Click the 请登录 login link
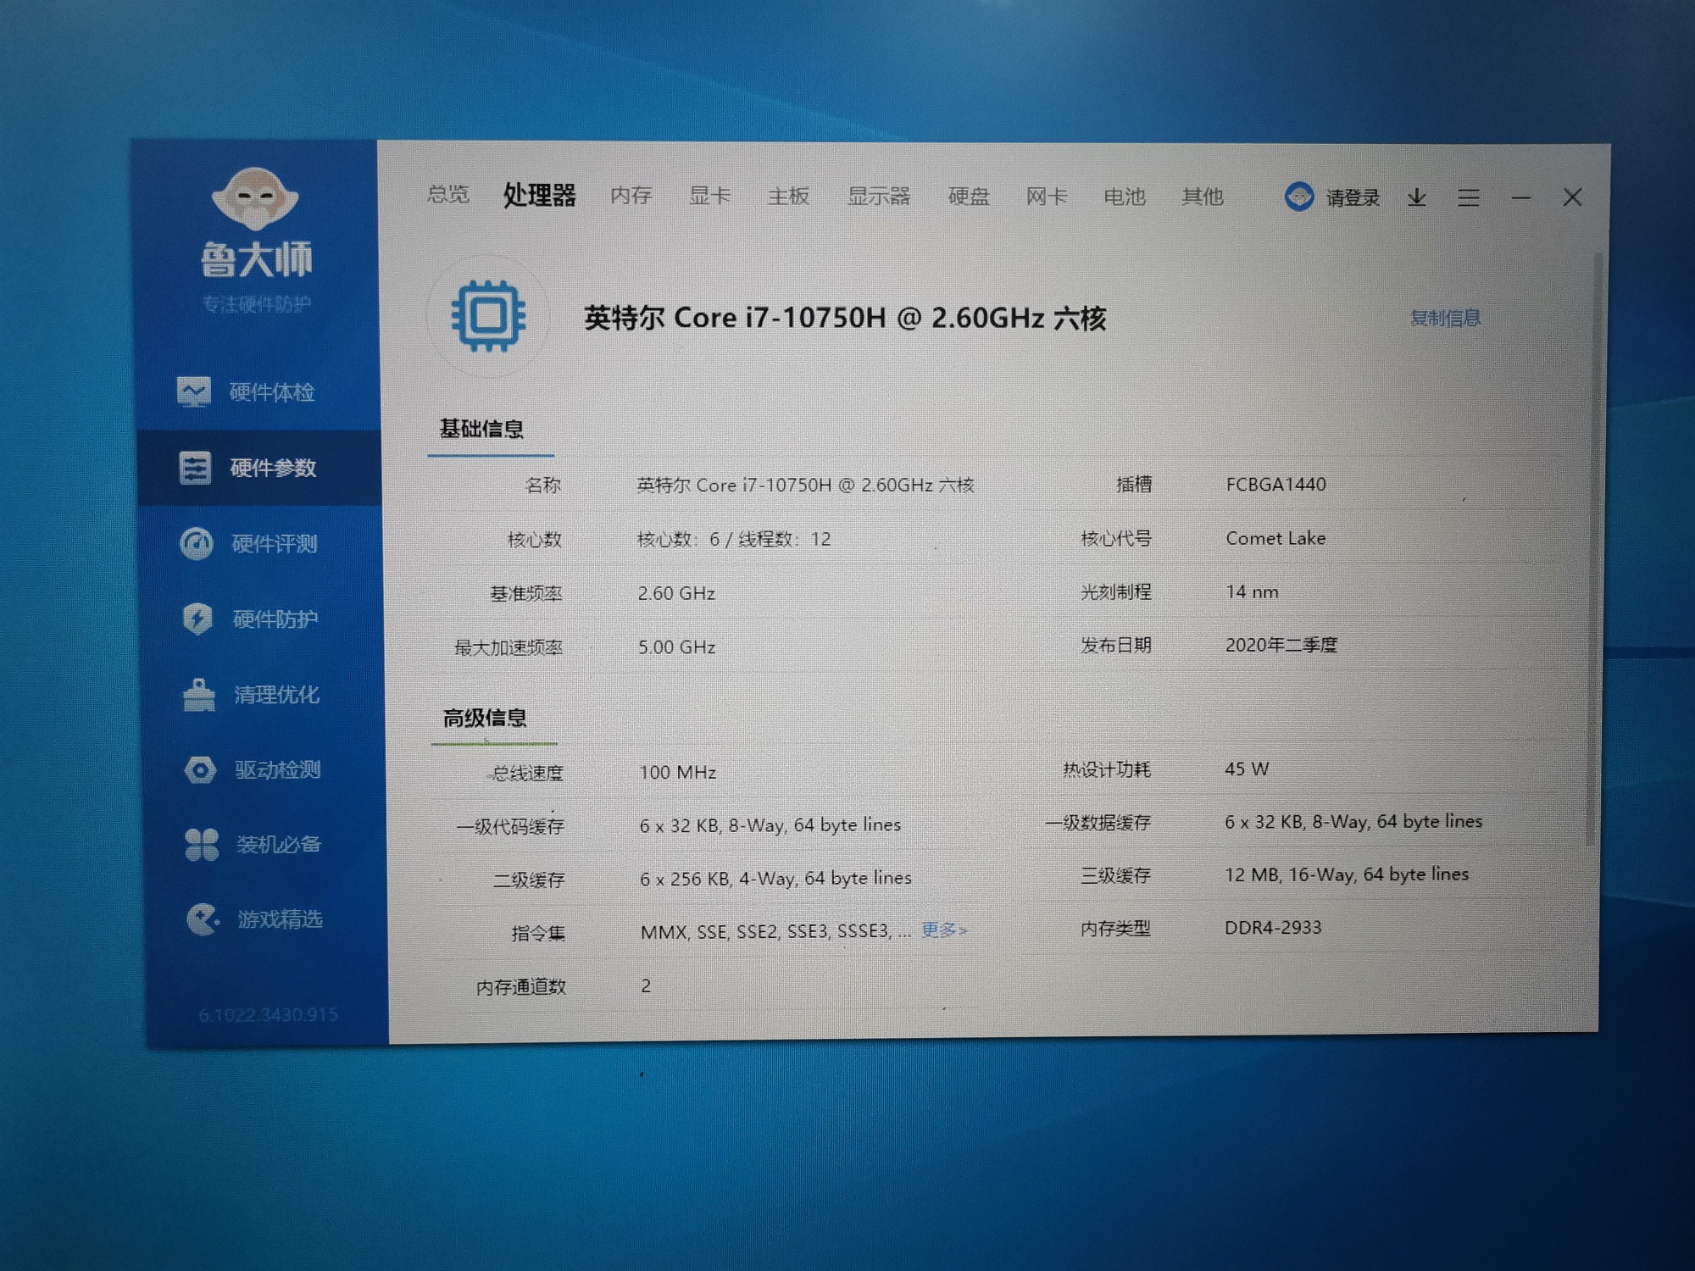1695x1271 pixels. tap(1353, 198)
